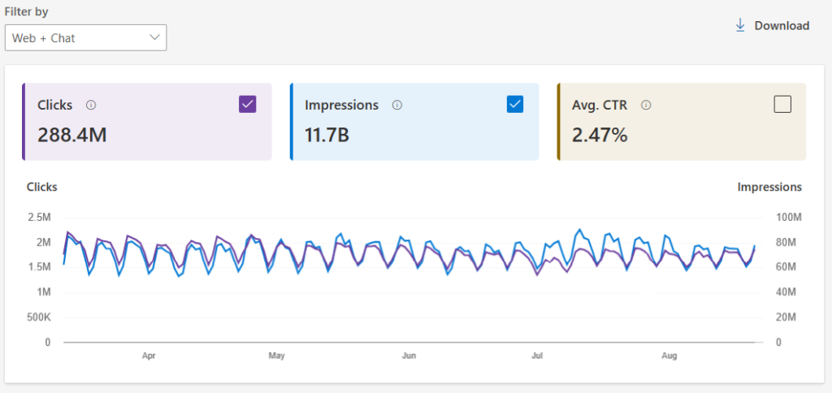Click the info icon next to Avg. CTR
This screenshot has width=832, height=393.
click(645, 105)
